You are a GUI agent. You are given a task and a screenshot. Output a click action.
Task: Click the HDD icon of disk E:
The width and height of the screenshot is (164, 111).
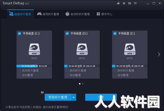pos(130,49)
